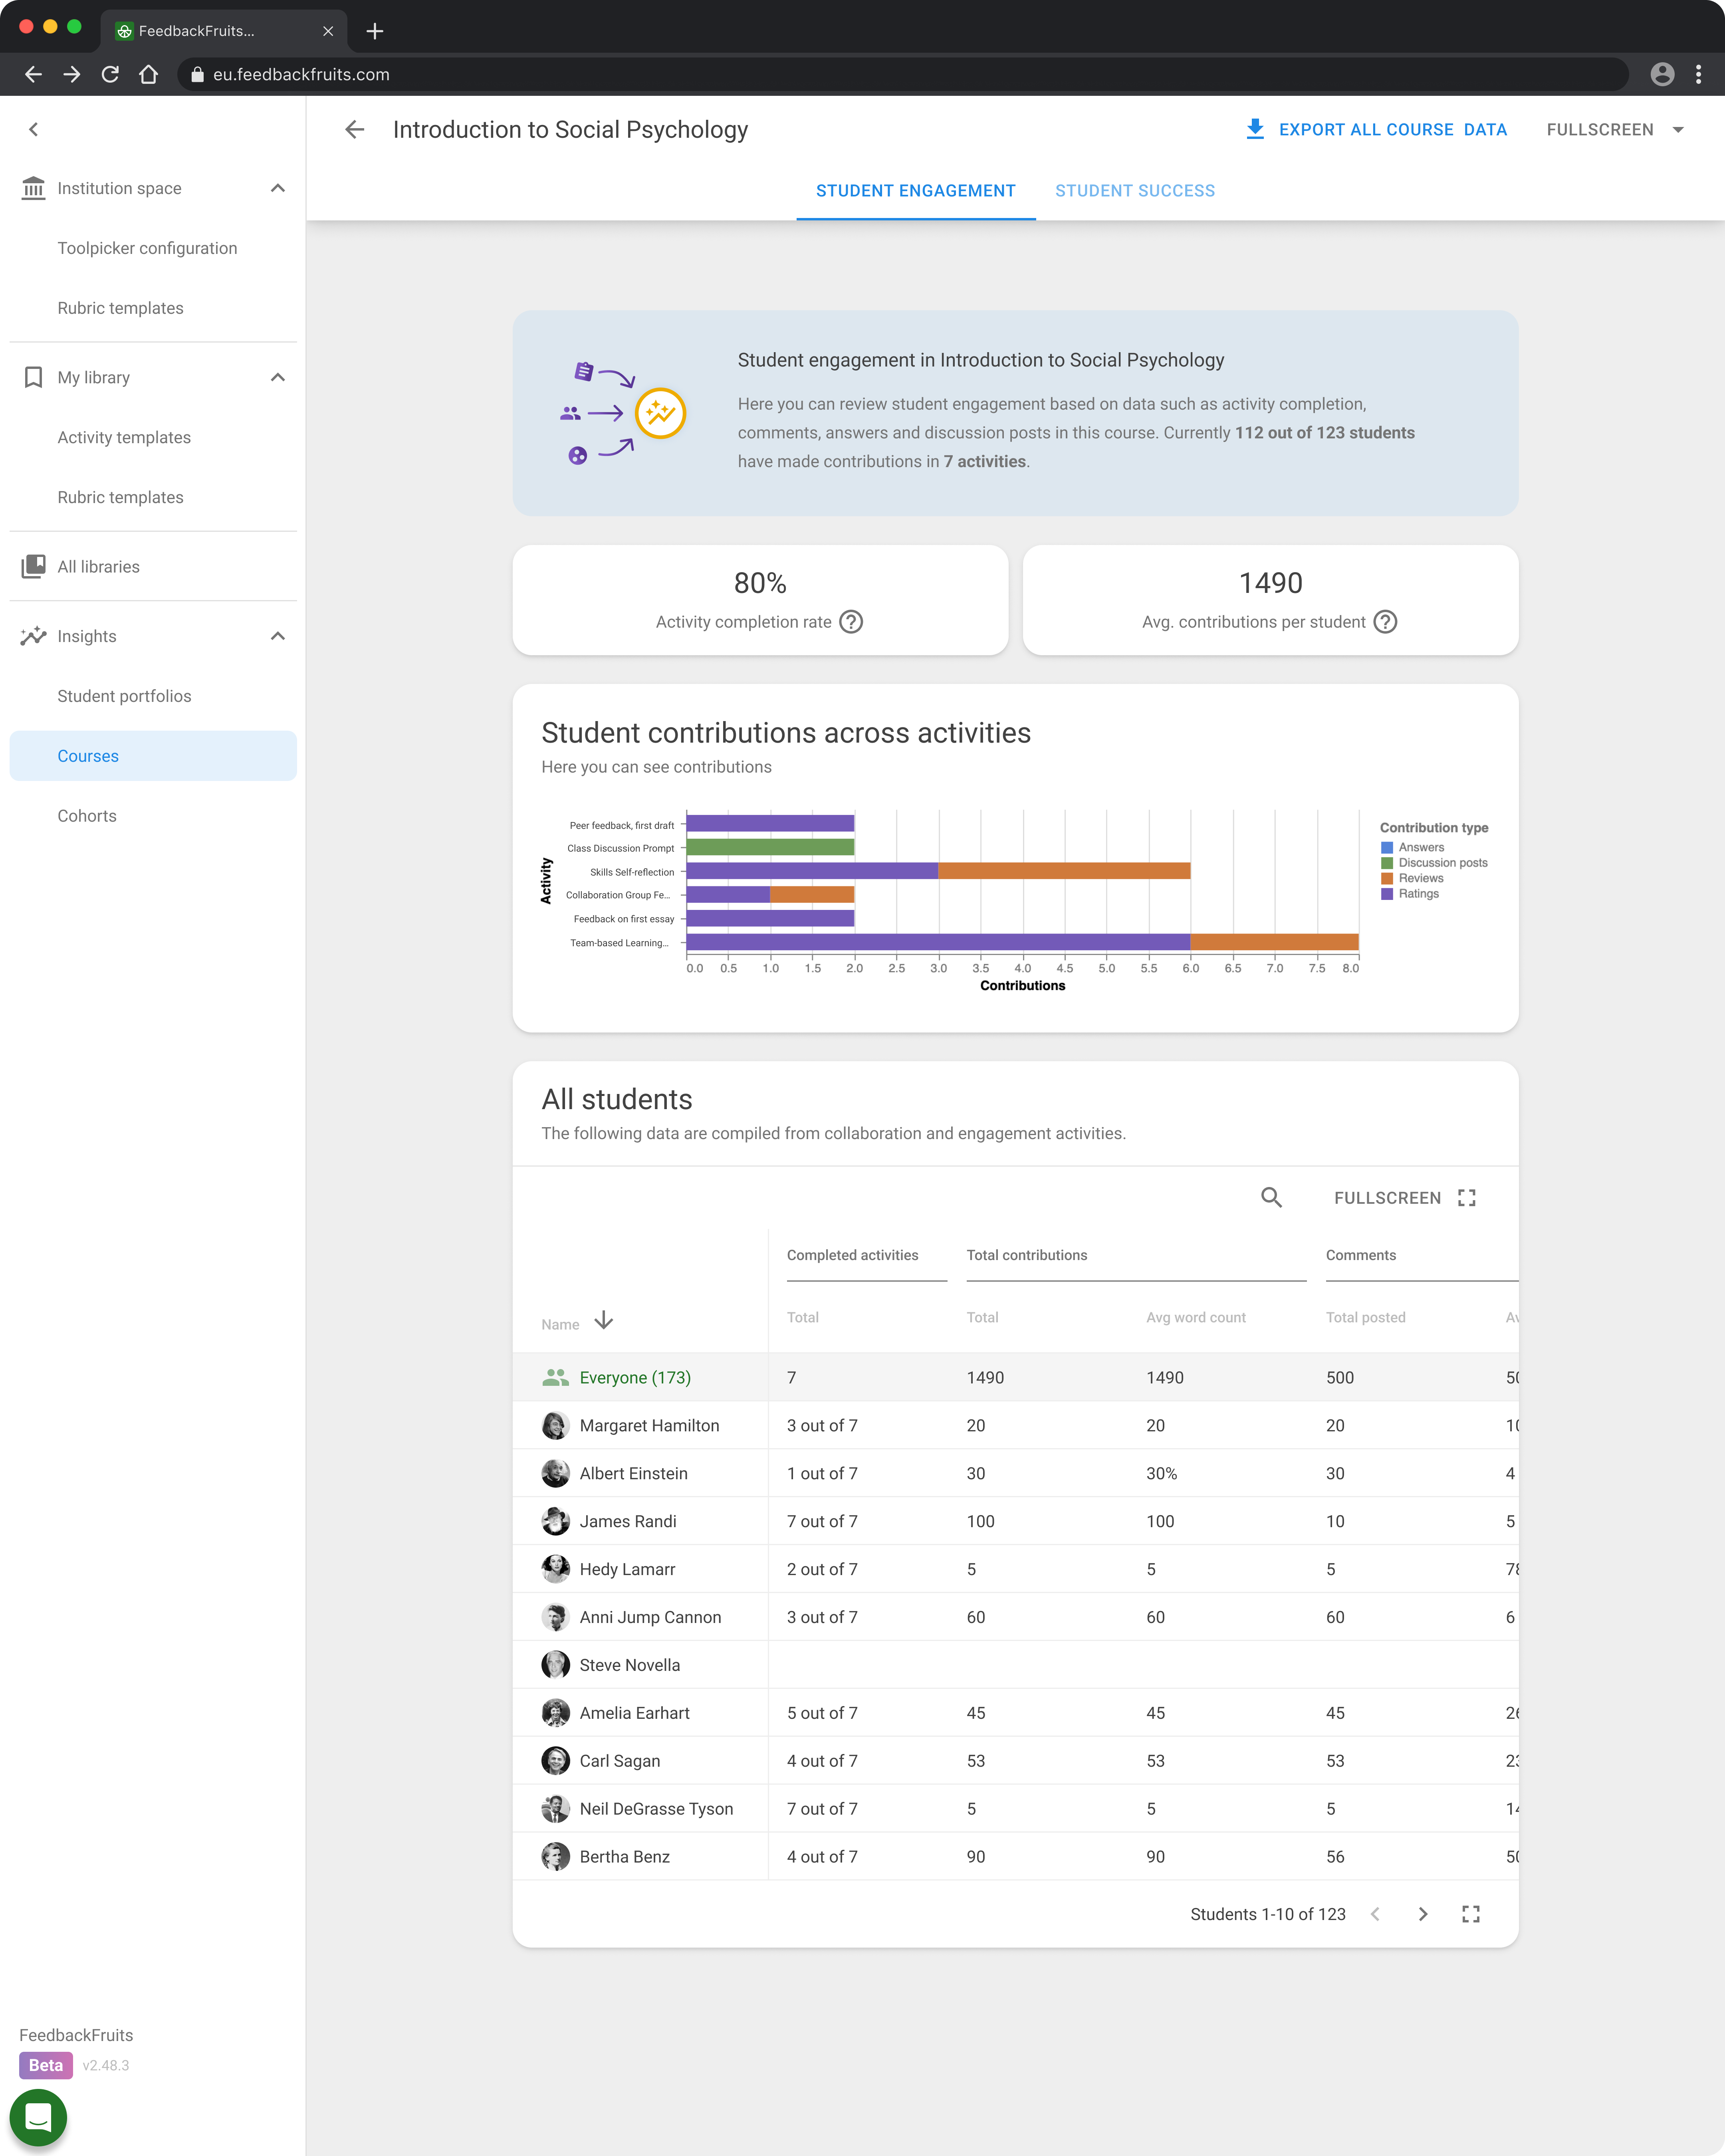Open help for Avg. contributions per student

[1385, 622]
